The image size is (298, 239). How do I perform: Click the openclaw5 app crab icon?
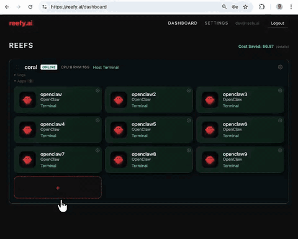coord(119,130)
